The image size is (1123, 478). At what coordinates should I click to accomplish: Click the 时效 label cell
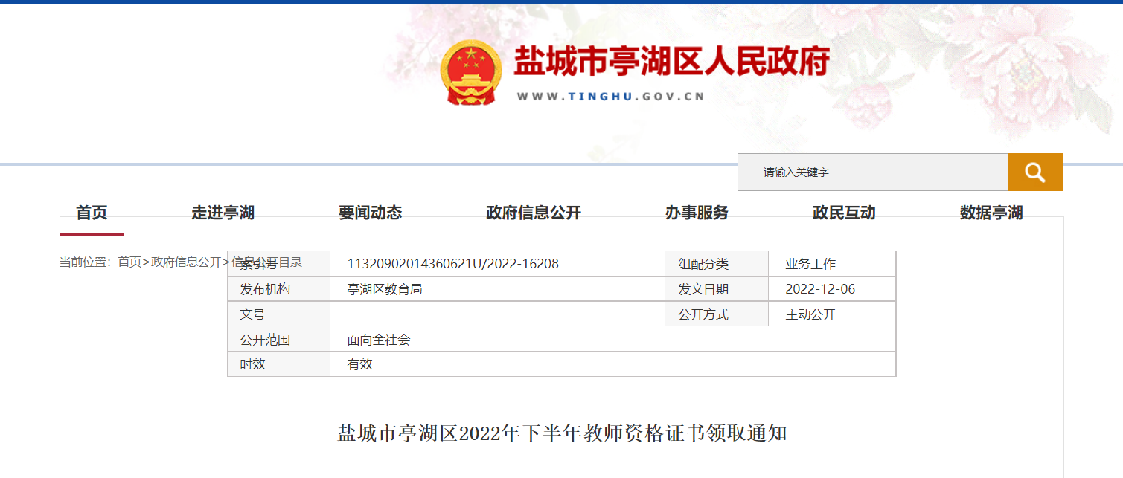point(279,364)
